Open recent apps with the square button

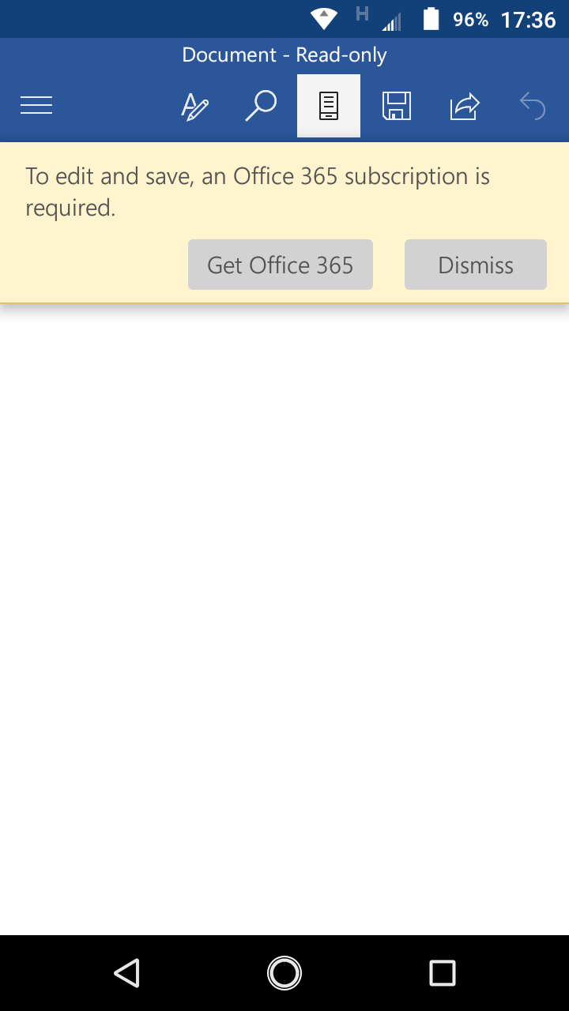click(443, 973)
